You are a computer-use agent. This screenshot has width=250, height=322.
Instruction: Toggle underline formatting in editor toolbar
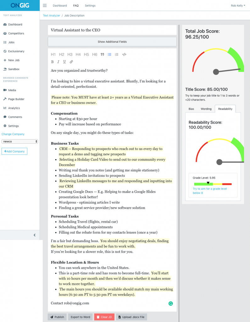click(x=64, y=62)
